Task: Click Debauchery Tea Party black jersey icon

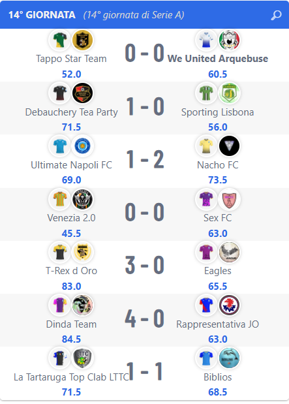Action: coord(60,93)
